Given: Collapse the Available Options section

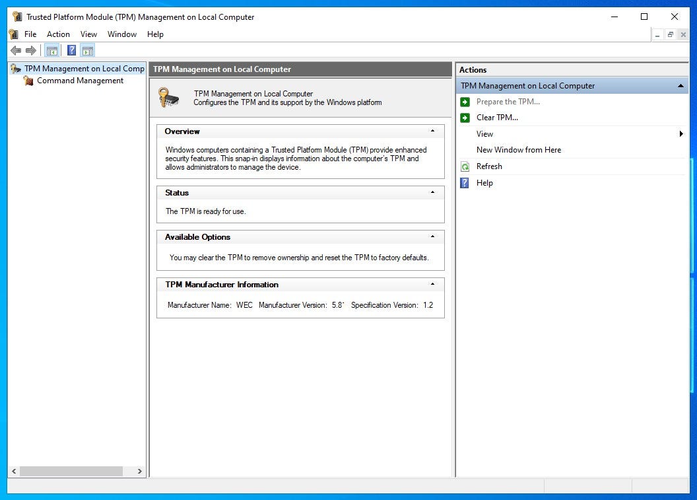Looking at the screenshot, I should coord(432,236).
